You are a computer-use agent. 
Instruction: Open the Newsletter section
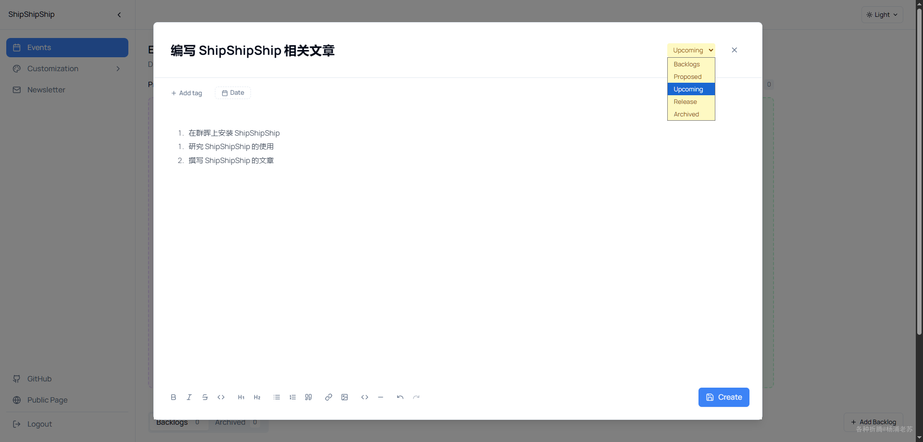(x=67, y=90)
